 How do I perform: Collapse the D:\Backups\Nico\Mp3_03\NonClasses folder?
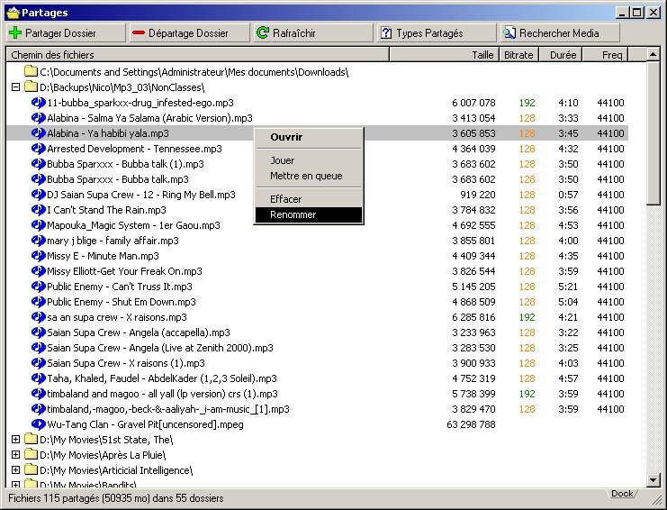(x=15, y=87)
